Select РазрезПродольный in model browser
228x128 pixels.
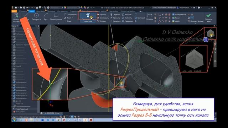(22, 109)
